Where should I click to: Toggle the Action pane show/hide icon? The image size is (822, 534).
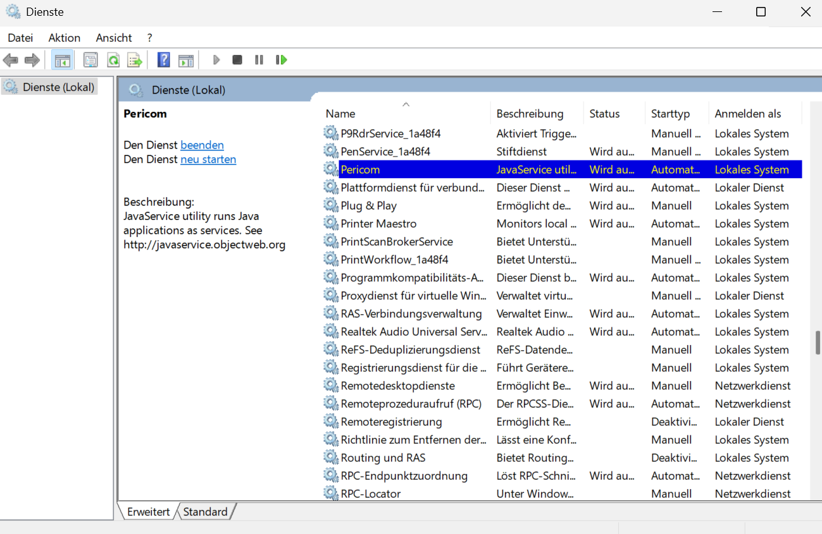(x=185, y=61)
